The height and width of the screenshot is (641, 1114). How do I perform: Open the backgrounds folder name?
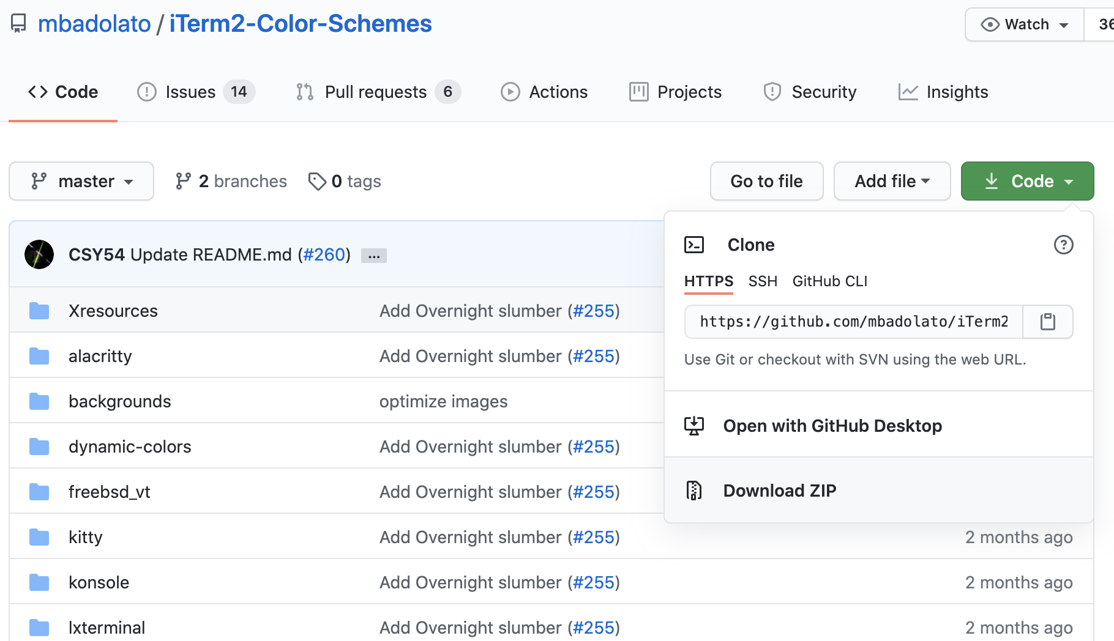click(120, 401)
